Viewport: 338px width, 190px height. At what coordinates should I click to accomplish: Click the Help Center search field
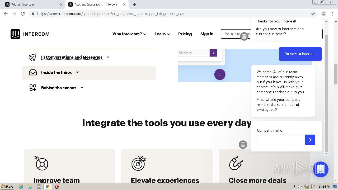point(194,53)
